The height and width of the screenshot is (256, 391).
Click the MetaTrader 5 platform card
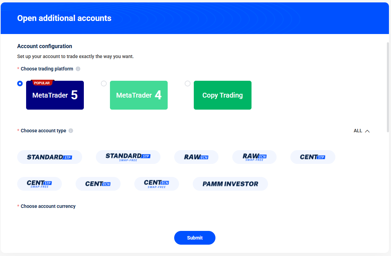pos(55,95)
